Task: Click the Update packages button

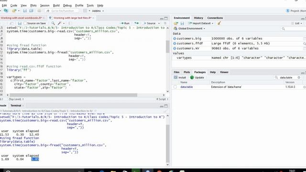Action: (197, 77)
